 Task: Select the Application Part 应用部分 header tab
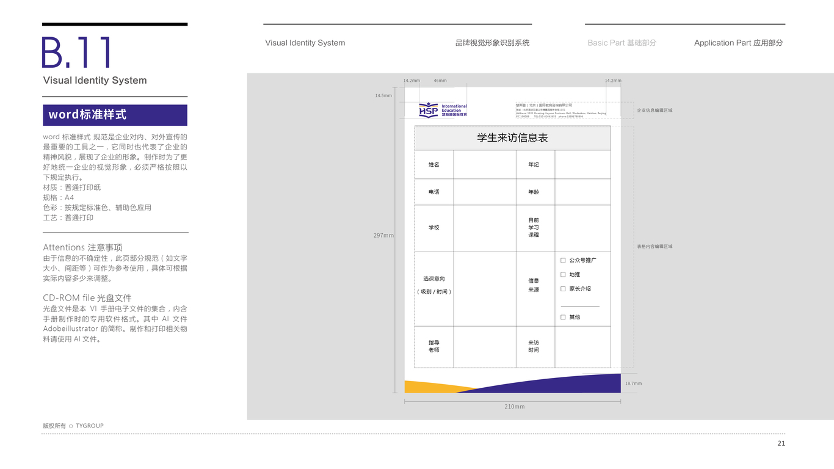click(x=738, y=43)
